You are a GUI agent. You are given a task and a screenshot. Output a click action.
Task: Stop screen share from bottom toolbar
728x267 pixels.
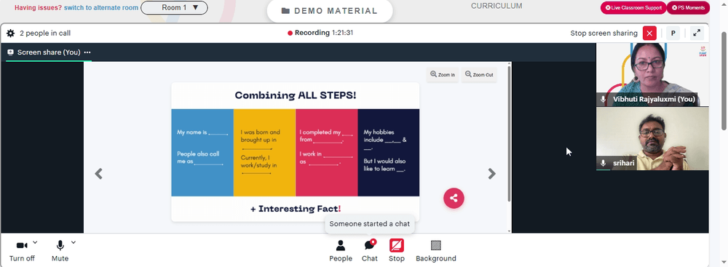point(397,251)
